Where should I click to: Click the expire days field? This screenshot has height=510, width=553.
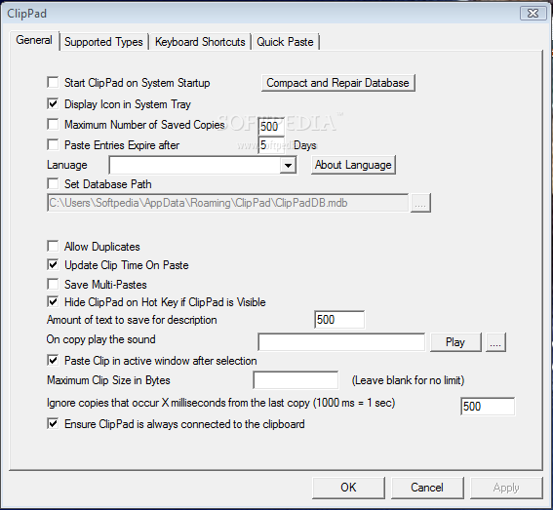271,145
